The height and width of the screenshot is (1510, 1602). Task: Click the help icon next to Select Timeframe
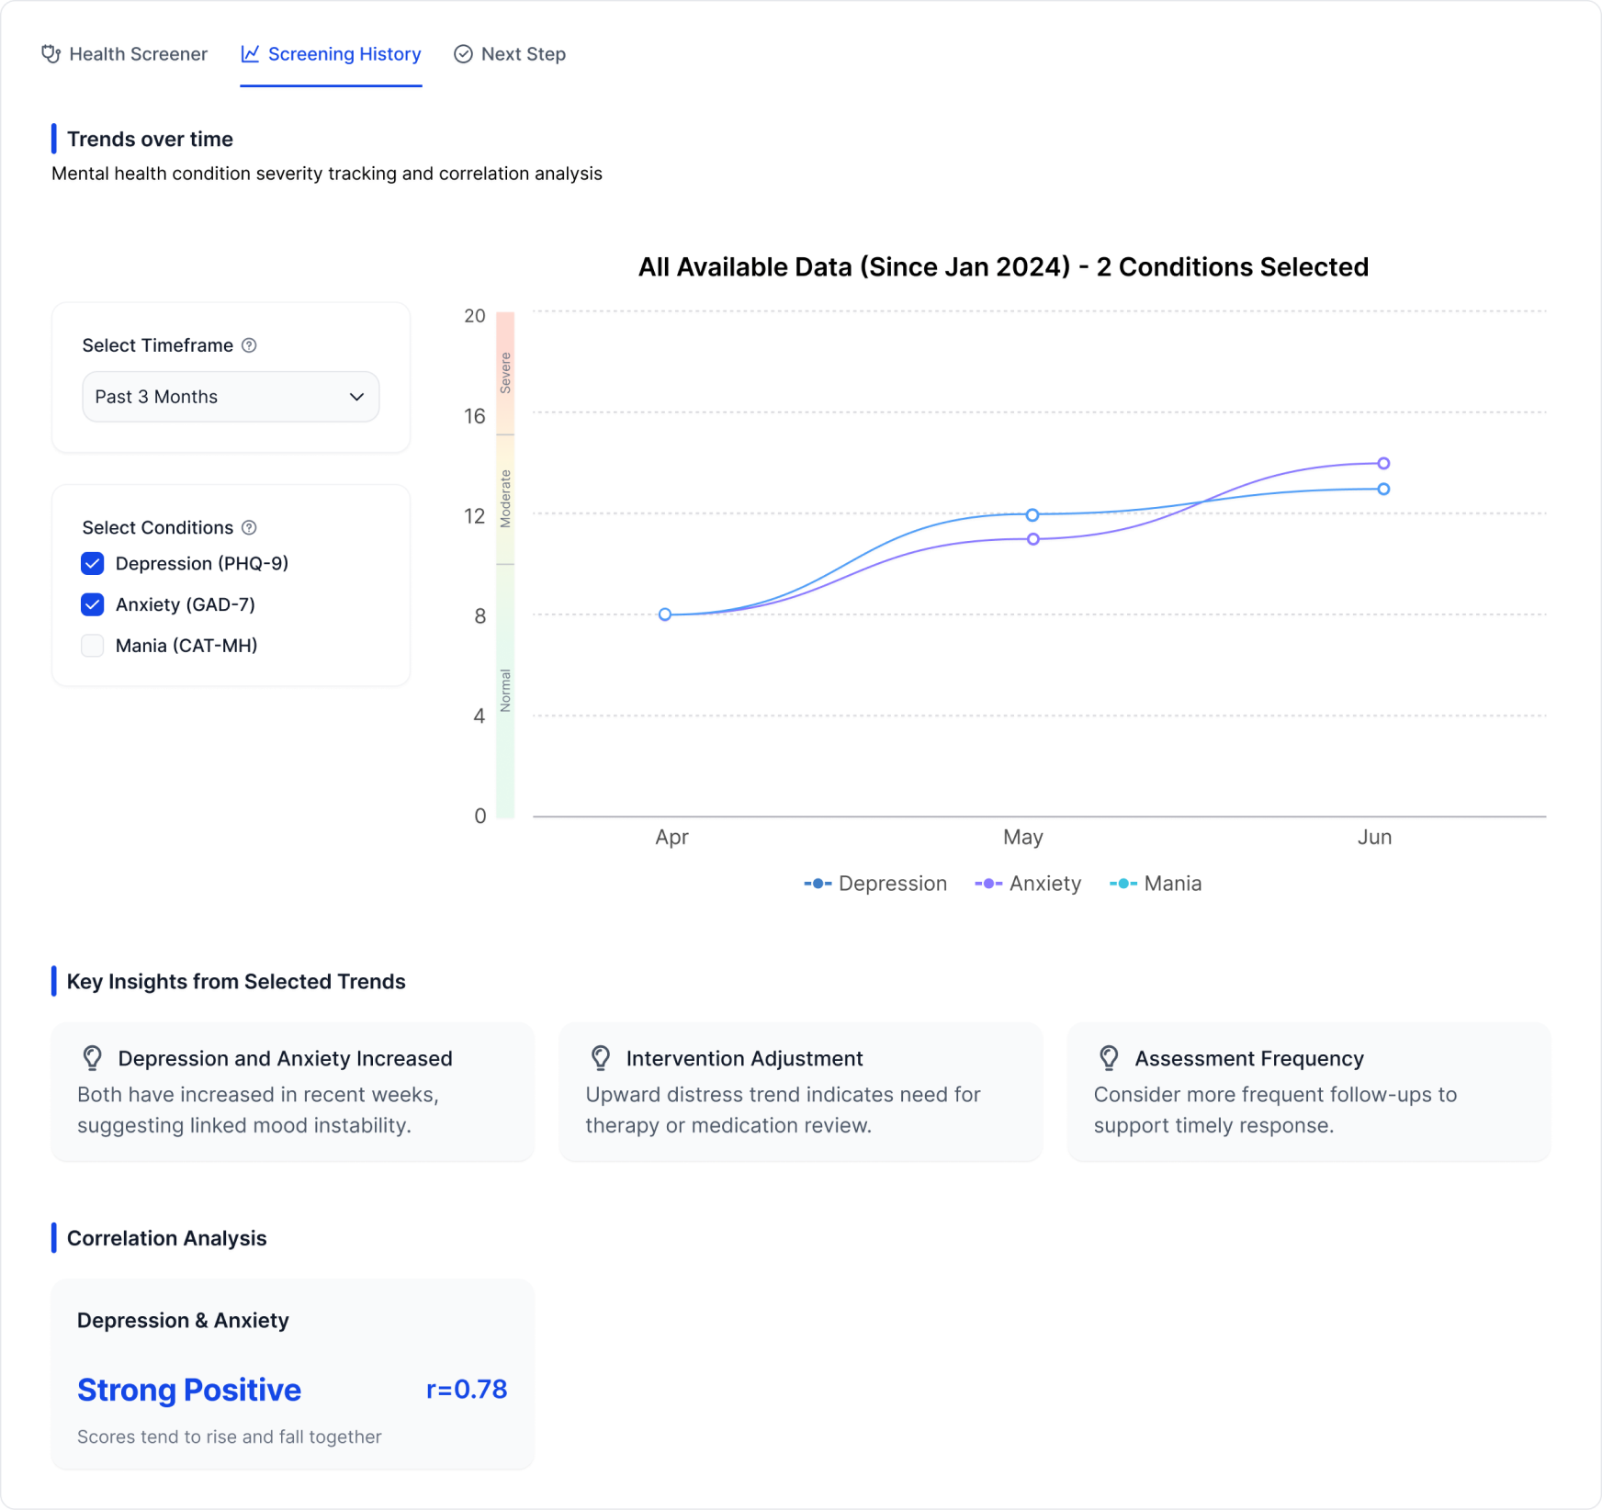249,345
